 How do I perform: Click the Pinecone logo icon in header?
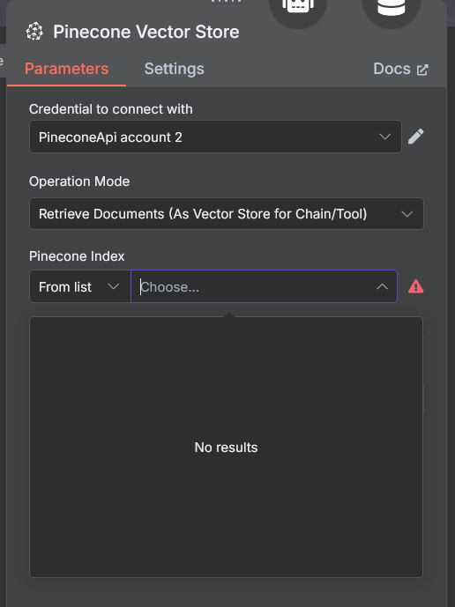coord(34,32)
